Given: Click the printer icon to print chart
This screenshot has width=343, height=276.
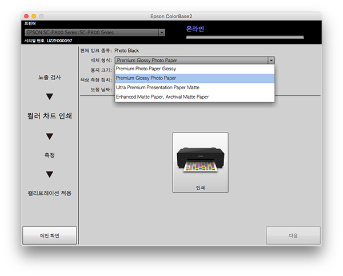Looking at the screenshot, I should (x=200, y=161).
